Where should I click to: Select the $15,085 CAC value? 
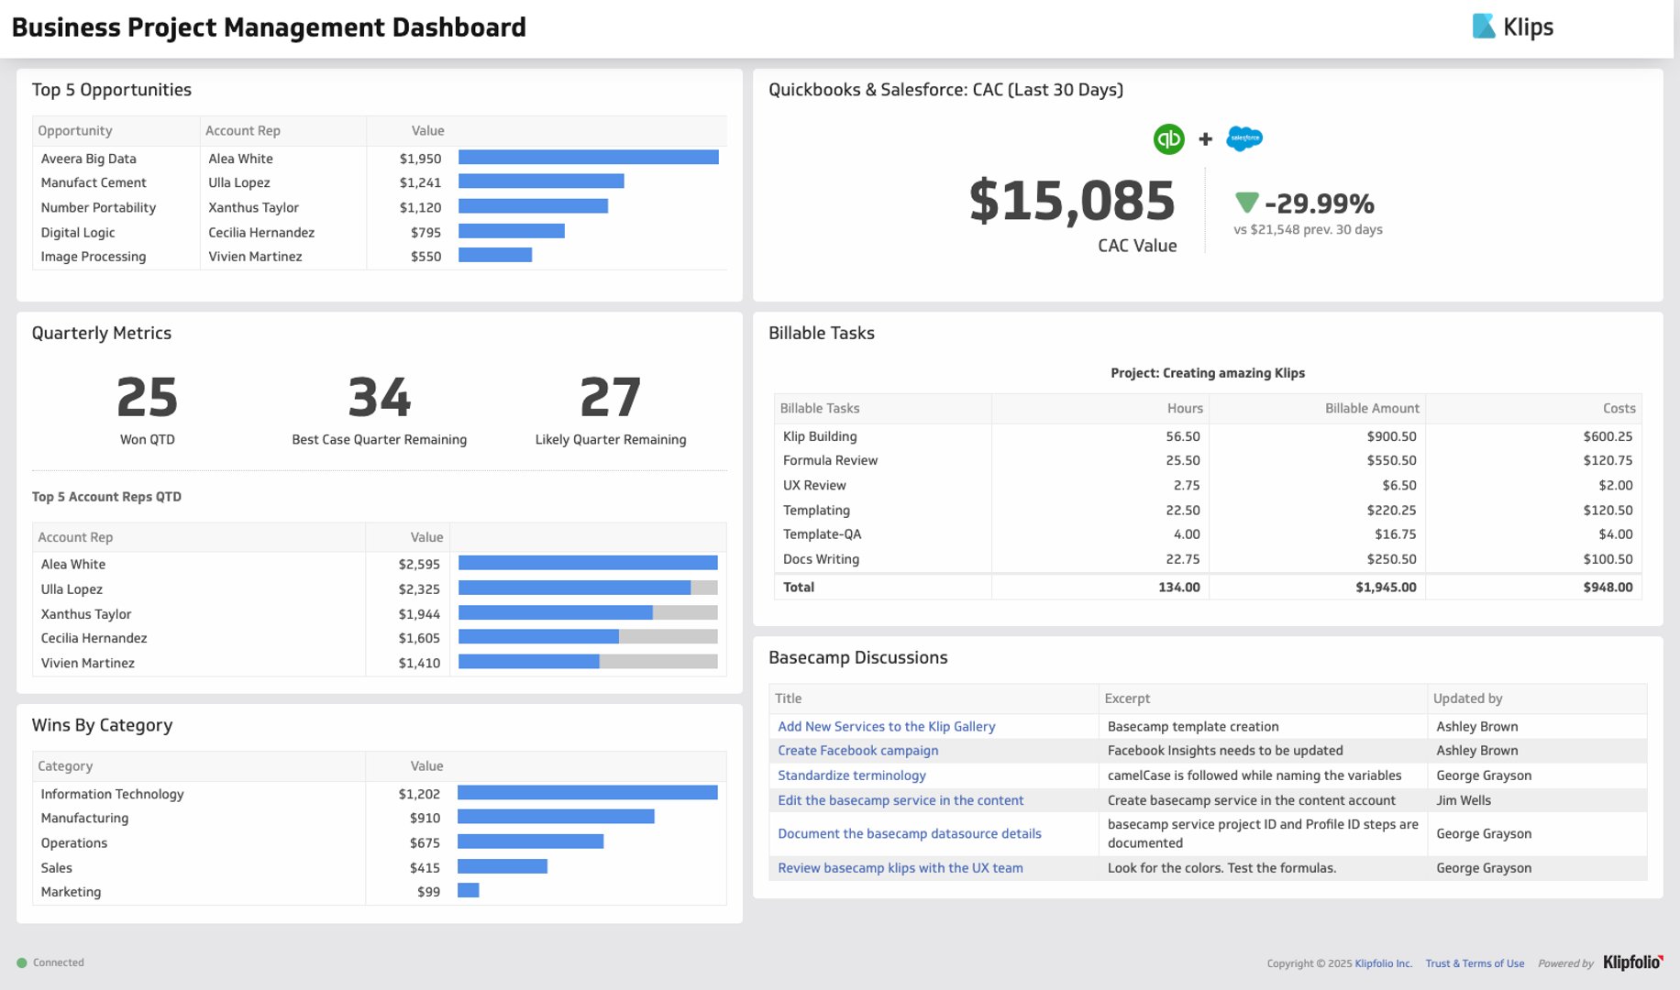click(x=1072, y=201)
